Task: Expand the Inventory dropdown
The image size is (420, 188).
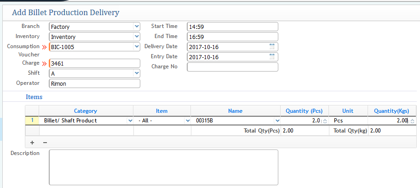Action: tap(137, 37)
